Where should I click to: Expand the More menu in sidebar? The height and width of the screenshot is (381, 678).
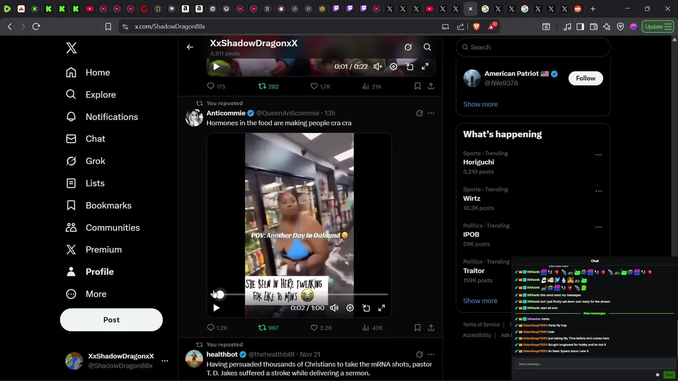click(86, 294)
